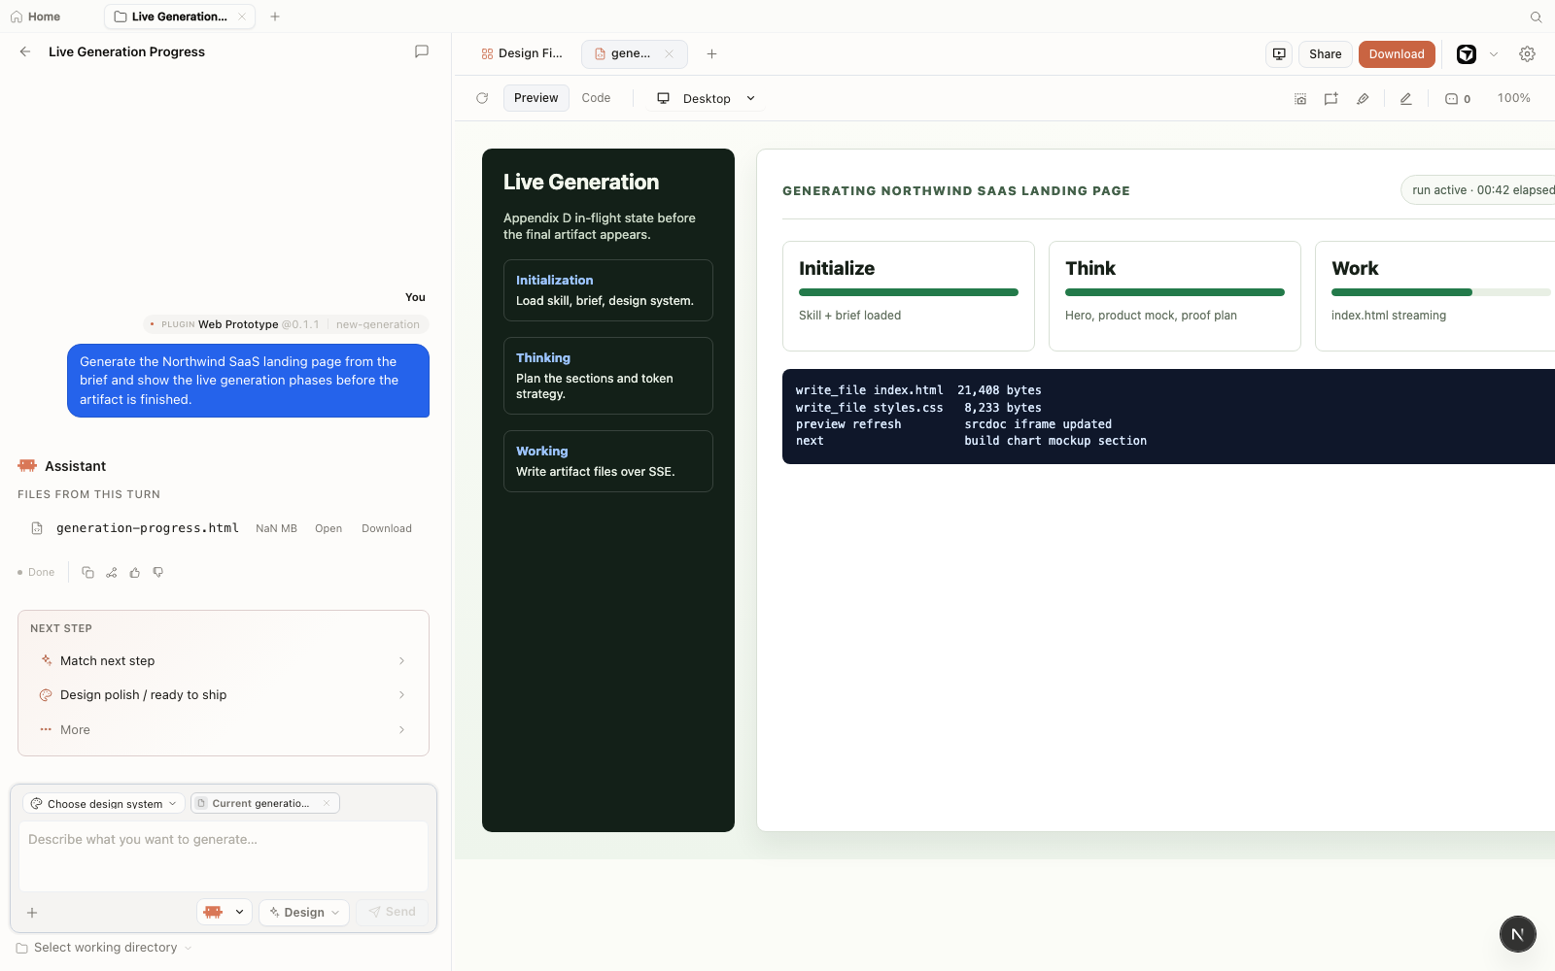This screenshot has height=971, width=1555.
Task: Open a new window tab with plus
Action: point(275,17)
